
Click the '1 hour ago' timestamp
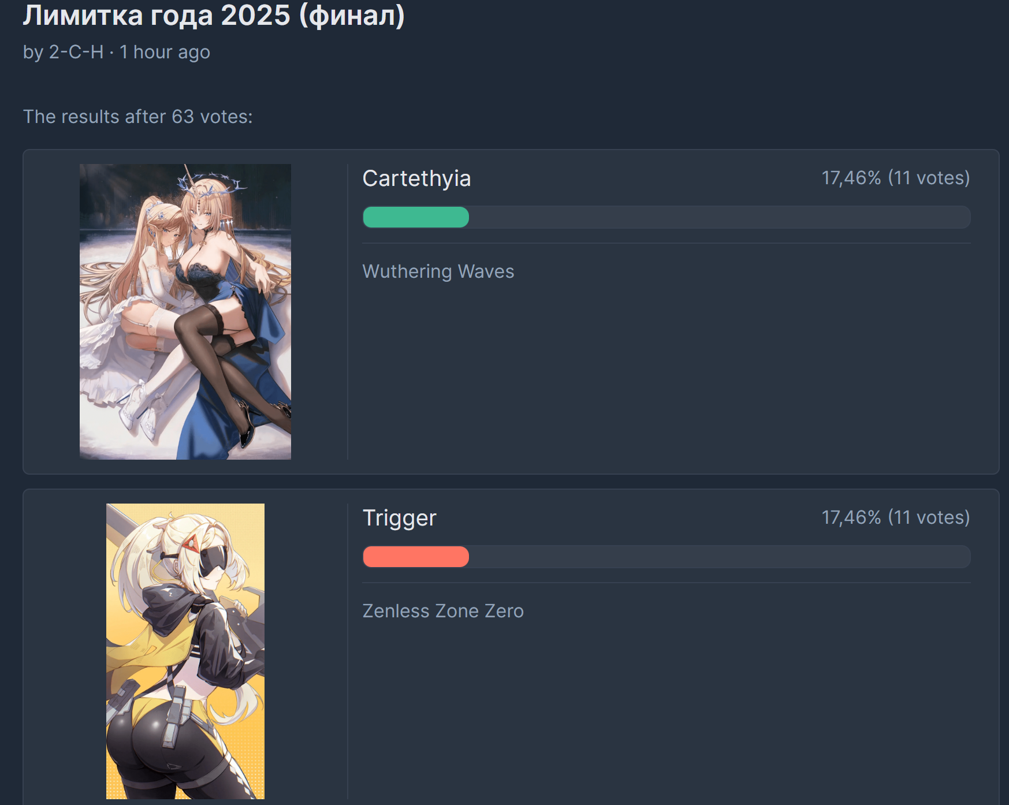tap(165, 52)
